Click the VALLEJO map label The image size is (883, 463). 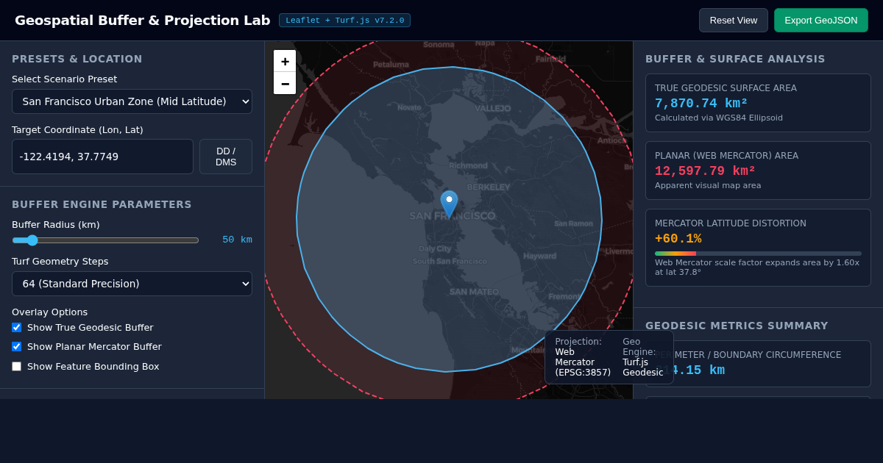[x=492, y=108]
